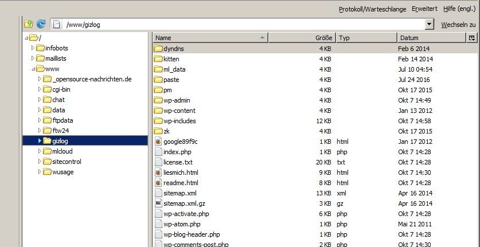Open the Hilfe (engl.) menu

point(459,9)
